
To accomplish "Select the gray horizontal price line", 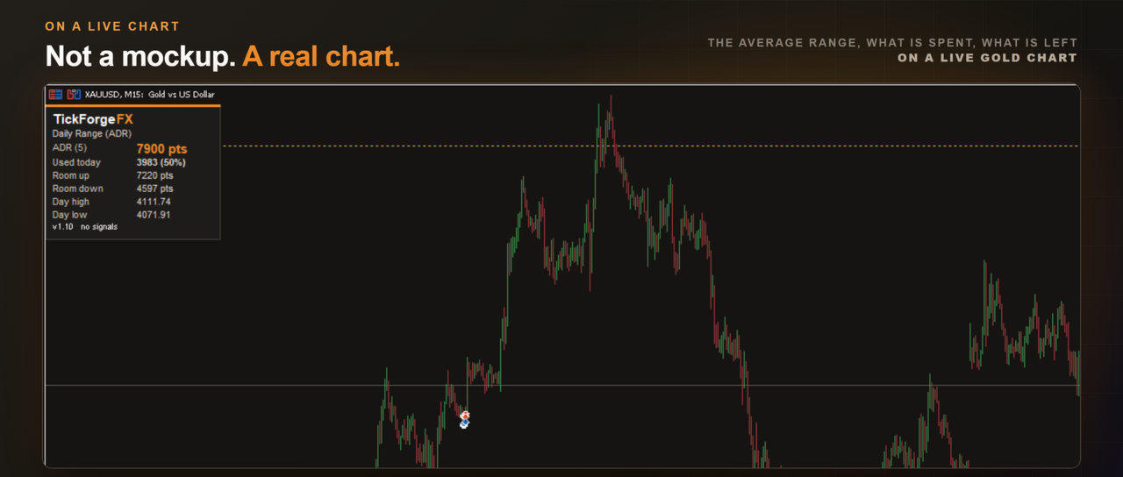I will point(561,385).
